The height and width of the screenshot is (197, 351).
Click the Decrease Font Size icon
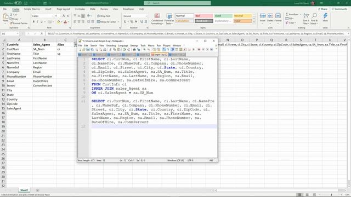point(68,16)
